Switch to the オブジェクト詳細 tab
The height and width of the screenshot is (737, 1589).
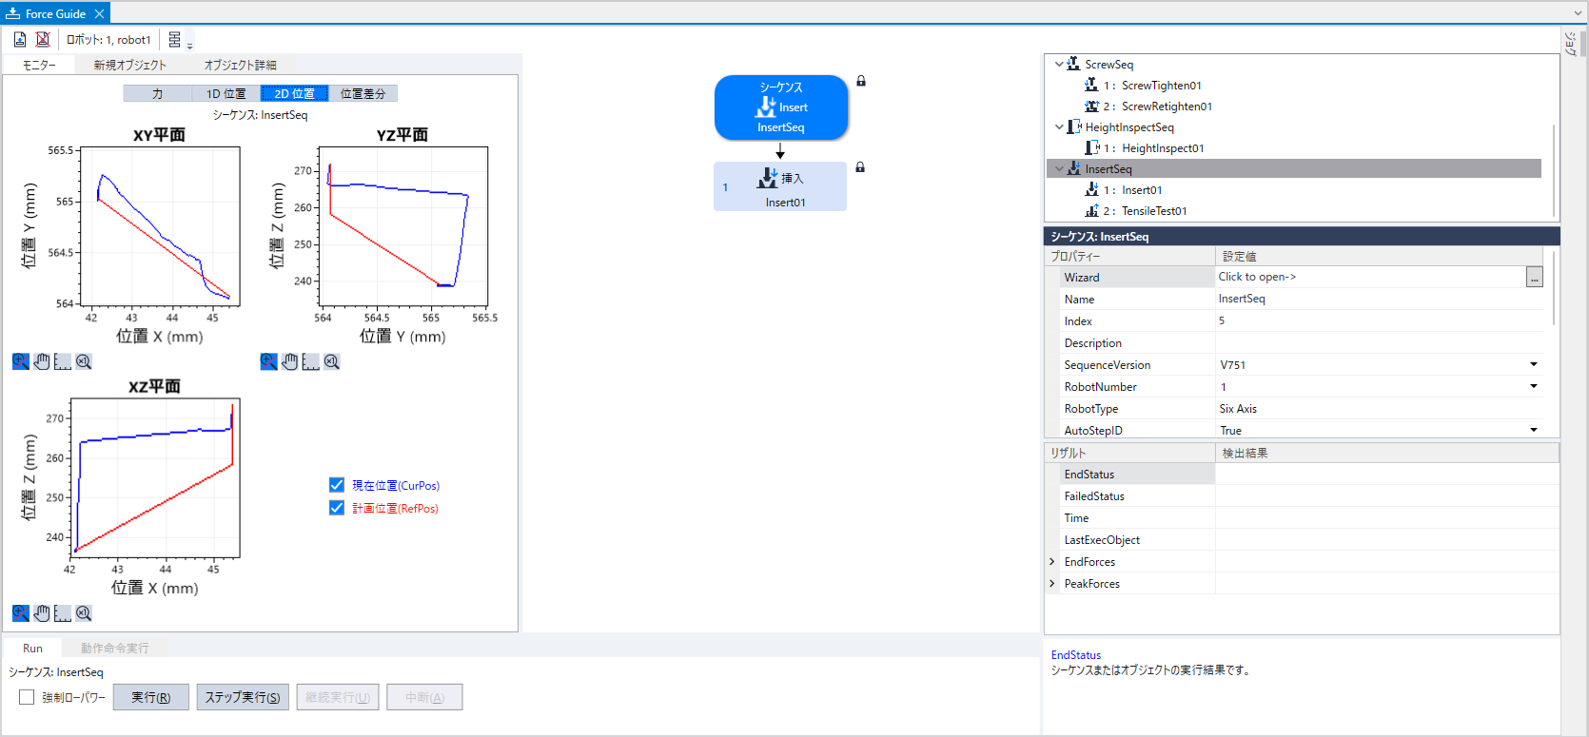coord(240,65)
